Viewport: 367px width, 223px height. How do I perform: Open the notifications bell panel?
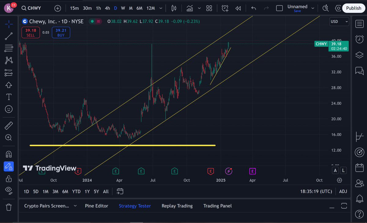[x=359, y=199]
